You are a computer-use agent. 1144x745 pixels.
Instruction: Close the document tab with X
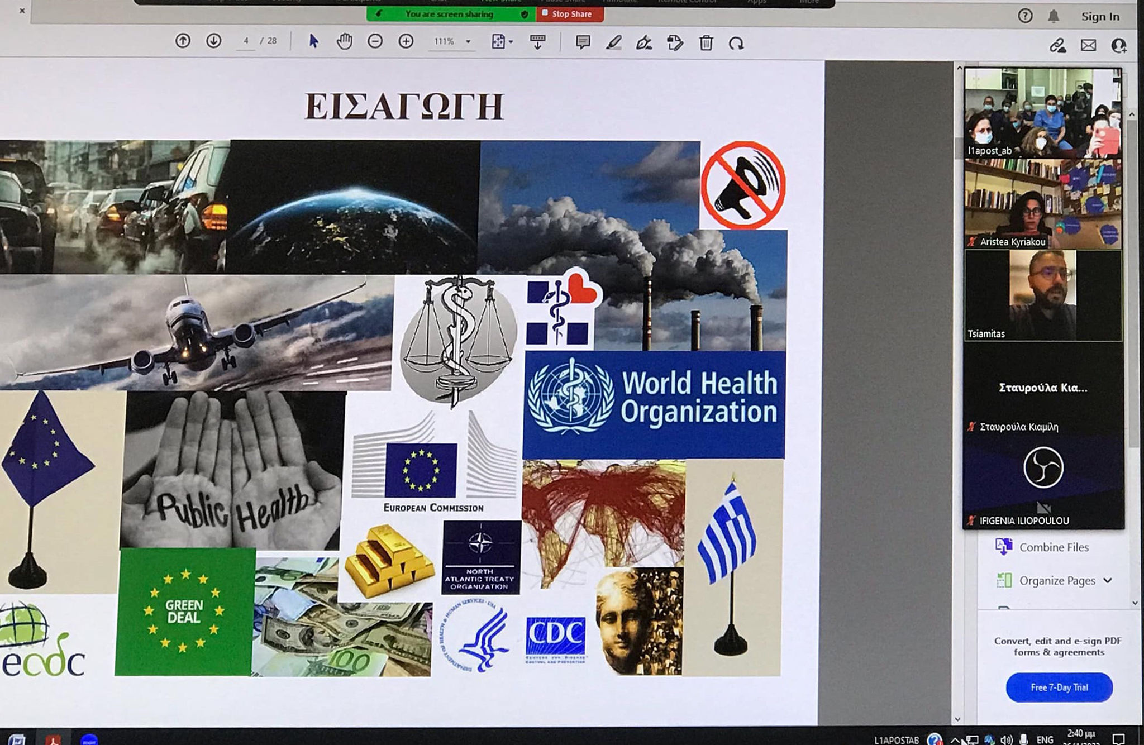(x=22, y=11)
